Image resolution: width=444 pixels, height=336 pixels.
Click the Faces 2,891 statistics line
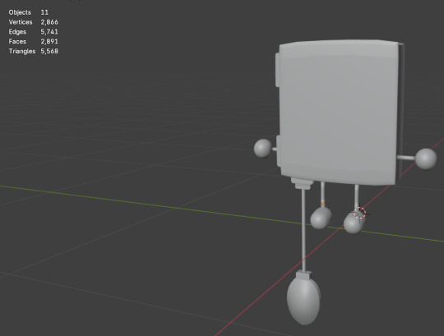click(34, 41)
